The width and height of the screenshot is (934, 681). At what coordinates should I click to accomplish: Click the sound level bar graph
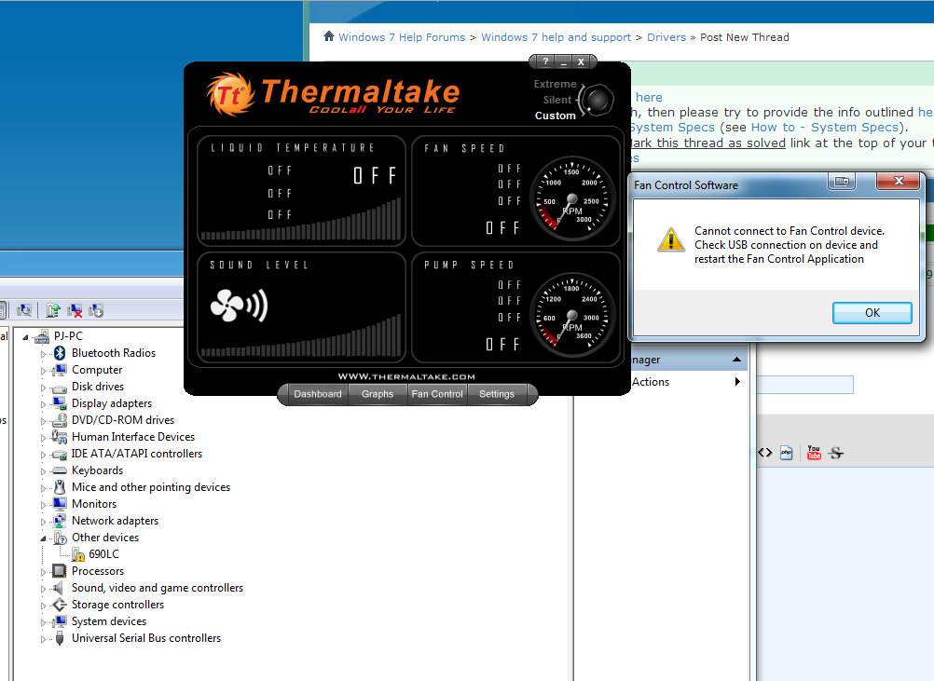tap(301, 336)
